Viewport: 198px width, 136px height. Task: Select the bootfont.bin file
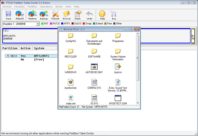pyautogui.click(x=71, y=84)
